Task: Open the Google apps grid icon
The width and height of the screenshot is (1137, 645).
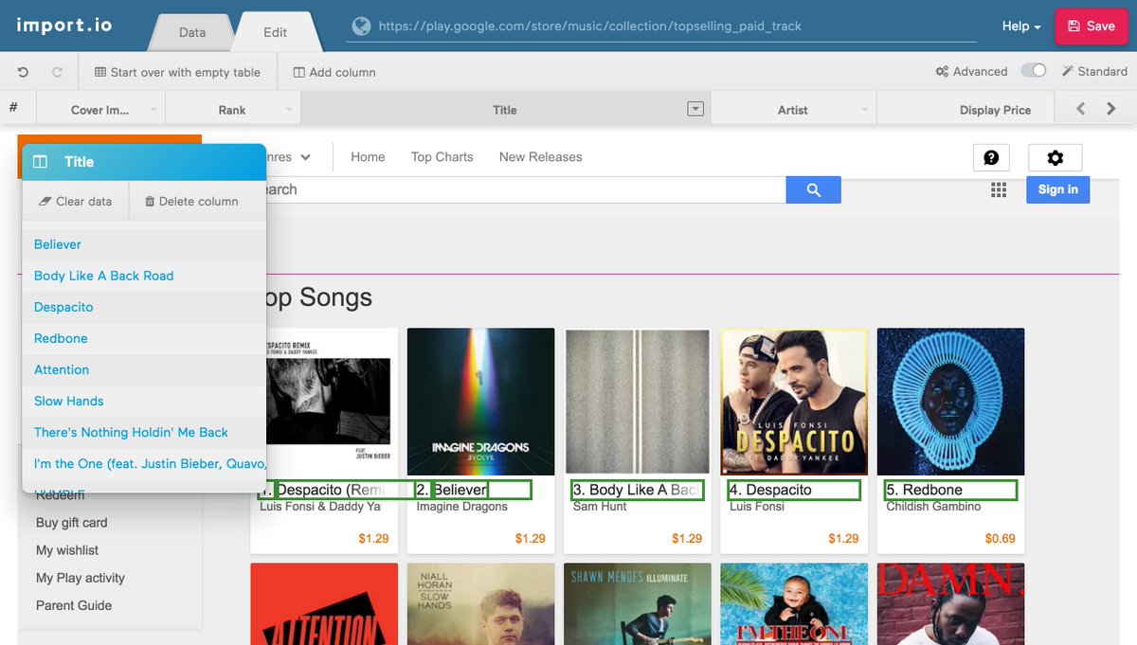Action: (x=999, y=189)
